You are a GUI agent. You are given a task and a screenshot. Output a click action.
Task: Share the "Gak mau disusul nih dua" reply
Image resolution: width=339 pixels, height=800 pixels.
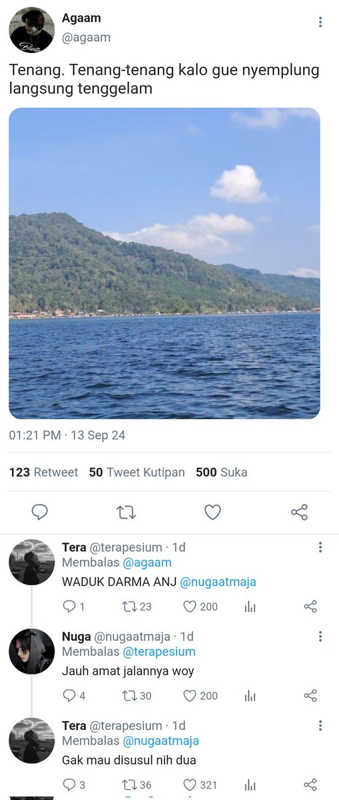click(x=310, y=785)
